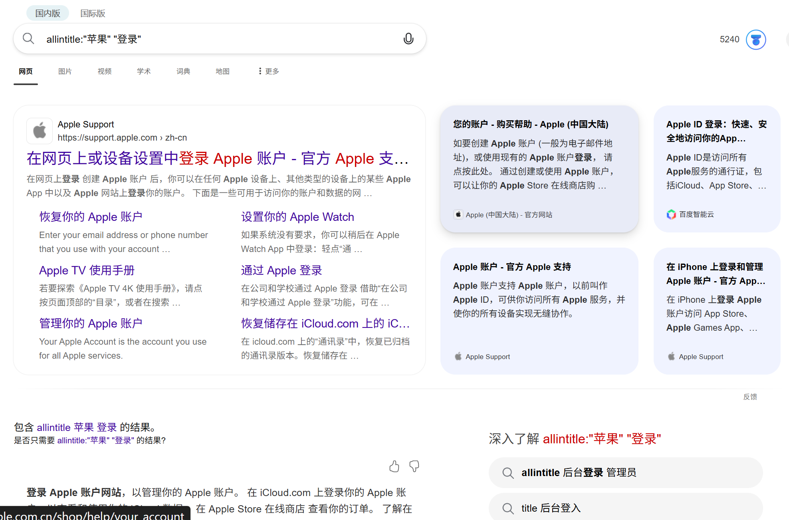
Task: Switch to the 地图 tab
Action: click(x=222, y=71)
